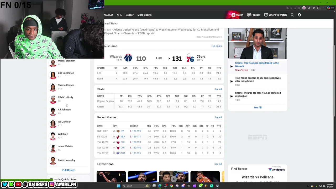Click the Knicks logo in Recent Games
Viewport: 336px width, 189px height.
point(118,131)
